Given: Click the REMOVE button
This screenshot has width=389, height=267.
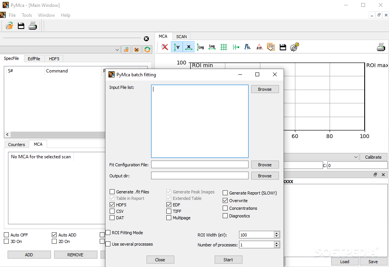Looking at the screenshot, I should click(x=75, y=254).
